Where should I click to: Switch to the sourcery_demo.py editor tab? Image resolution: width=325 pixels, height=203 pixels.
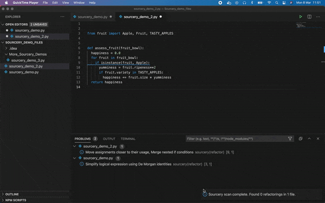93,17
